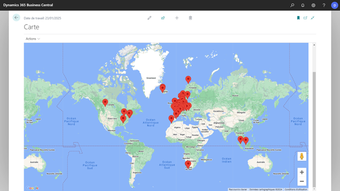Open the share icon
The image size is (340, 191).
(163, 18)
